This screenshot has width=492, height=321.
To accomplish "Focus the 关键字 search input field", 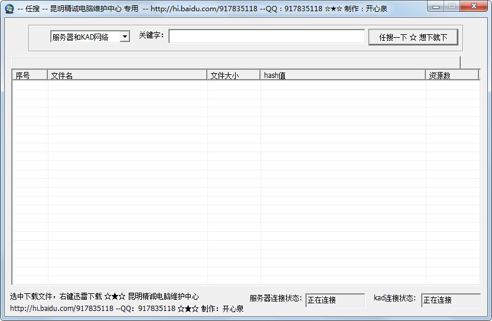I will coord(266,37).
